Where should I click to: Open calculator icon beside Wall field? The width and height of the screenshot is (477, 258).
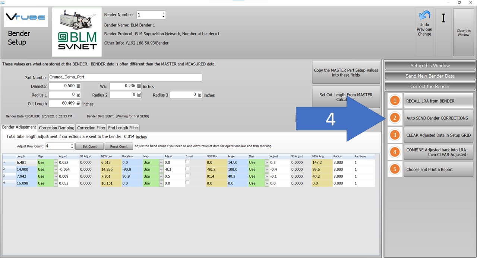tap(139, 86)
